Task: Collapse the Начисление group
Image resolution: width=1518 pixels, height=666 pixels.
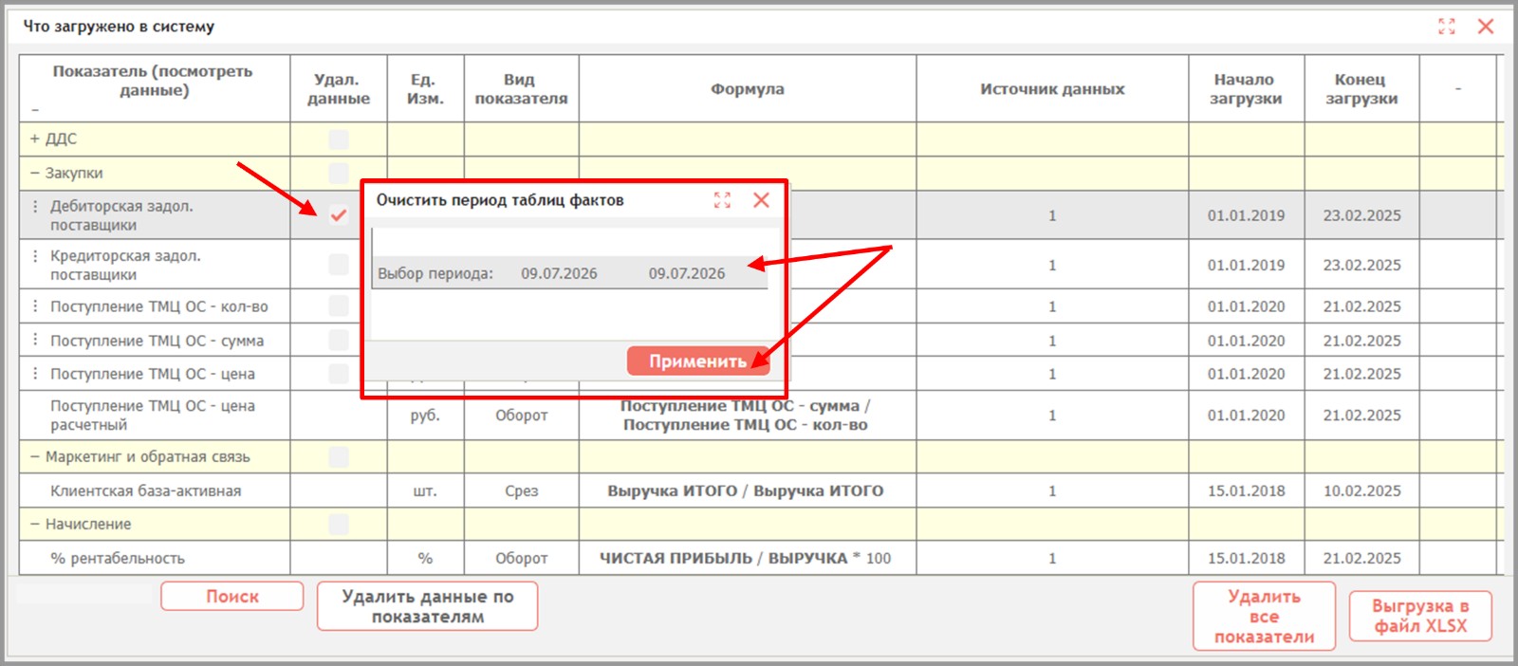Action: 35,524
